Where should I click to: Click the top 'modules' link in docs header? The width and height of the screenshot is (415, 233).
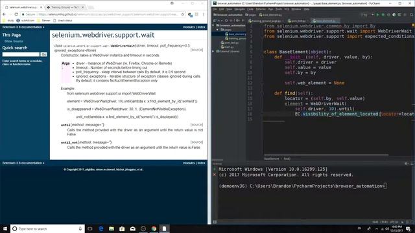(x=189, y=27)
